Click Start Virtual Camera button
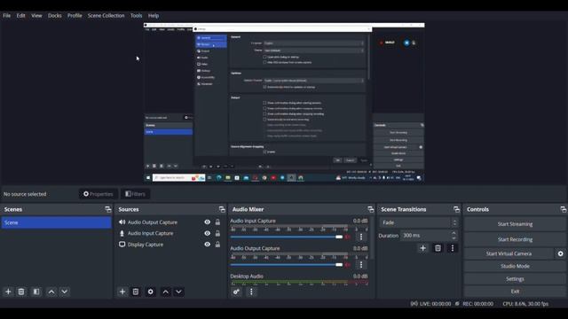This screenshot has width=568, height=319. (509, 253)
